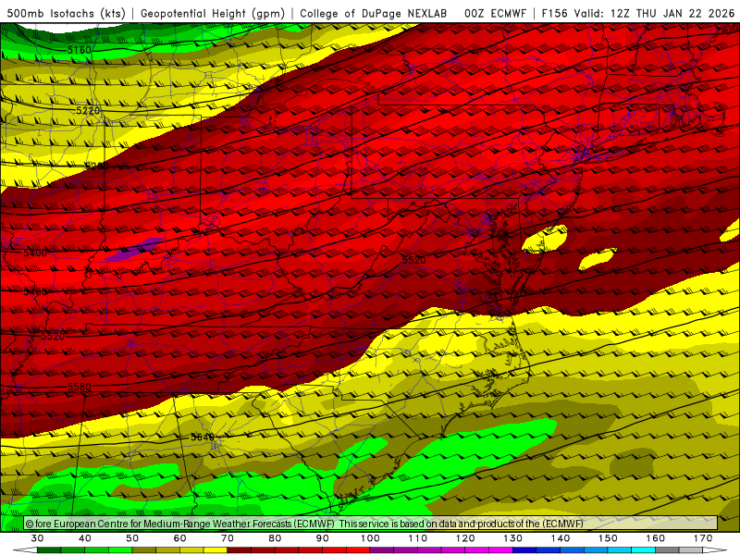Click the '160' color scale label
This screenshot has width=740, height=555.
656,538
